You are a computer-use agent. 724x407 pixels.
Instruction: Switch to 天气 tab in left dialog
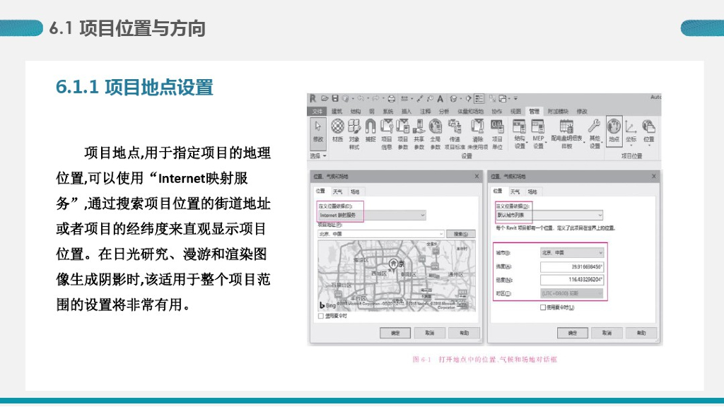tap(337, 191)
